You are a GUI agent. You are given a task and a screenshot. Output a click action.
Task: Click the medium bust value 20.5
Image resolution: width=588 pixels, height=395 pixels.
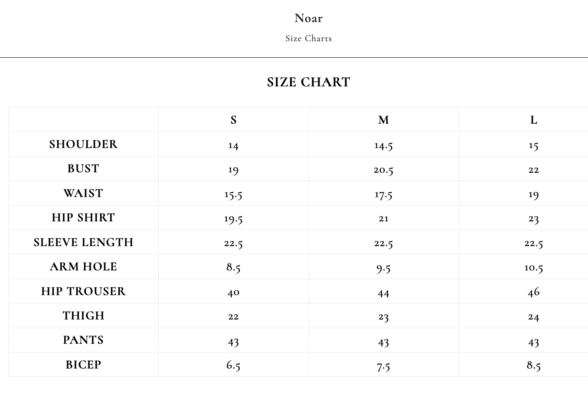pyautogui.click(x=383, y=169)
